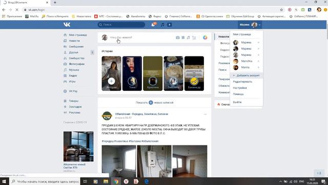Expand the profile dropdown next to Марина
The width and height of the screenshot is (328, 185).
point(259,25)
